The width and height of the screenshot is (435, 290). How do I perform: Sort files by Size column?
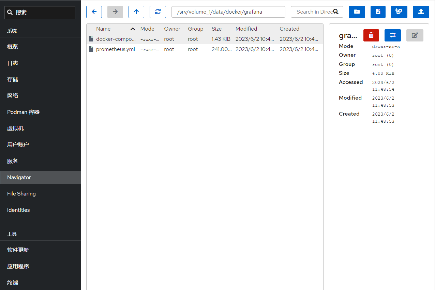(x=216, y=29)
